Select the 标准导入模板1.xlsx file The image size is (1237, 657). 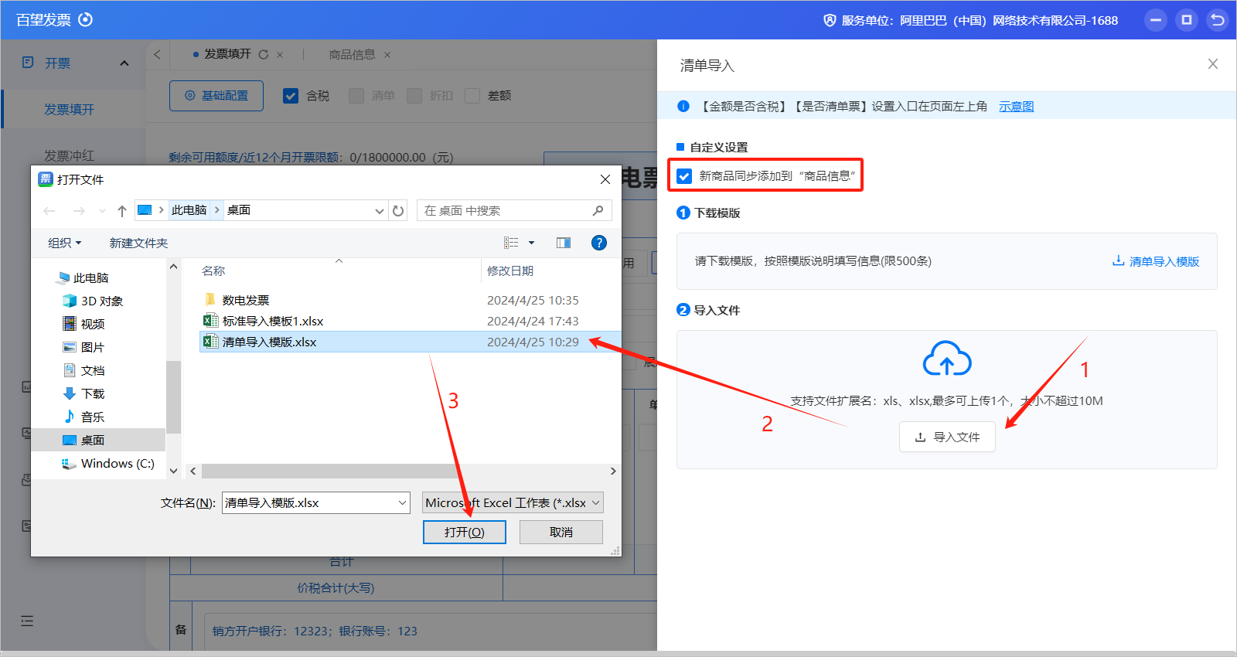click(264, 321)
